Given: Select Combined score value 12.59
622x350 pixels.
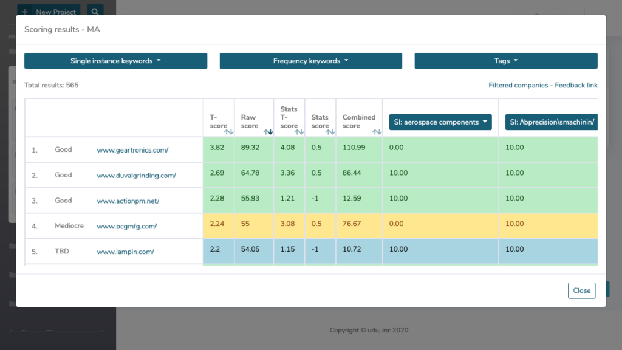Looking at the screenshot, I should 352,199.
